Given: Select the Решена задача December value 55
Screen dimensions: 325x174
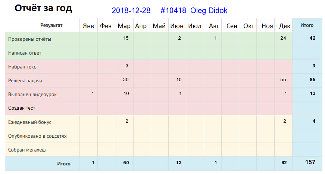Looking at the screenshot, I should 283,80.
